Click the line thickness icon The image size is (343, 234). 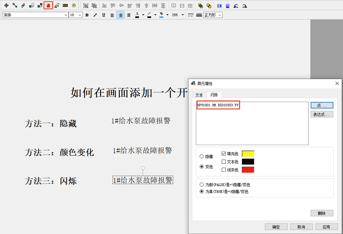click(199, 15)
